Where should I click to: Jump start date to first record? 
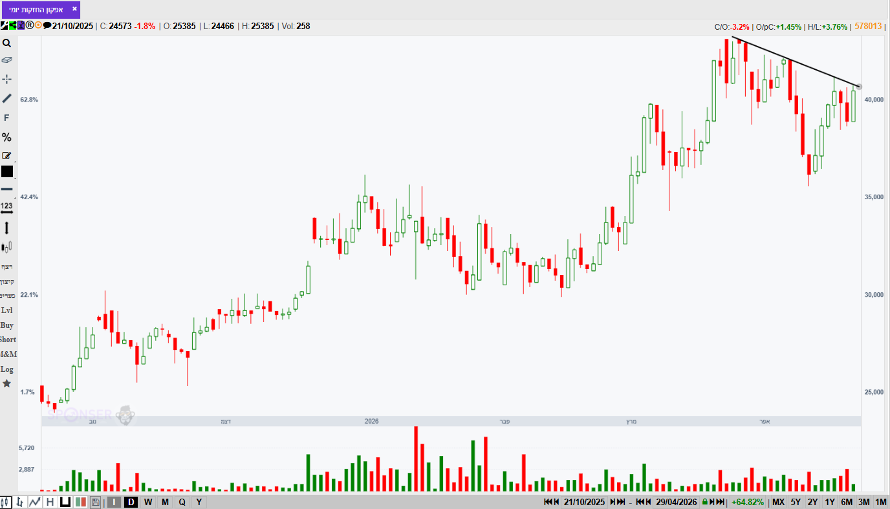[x=548, y=502]
